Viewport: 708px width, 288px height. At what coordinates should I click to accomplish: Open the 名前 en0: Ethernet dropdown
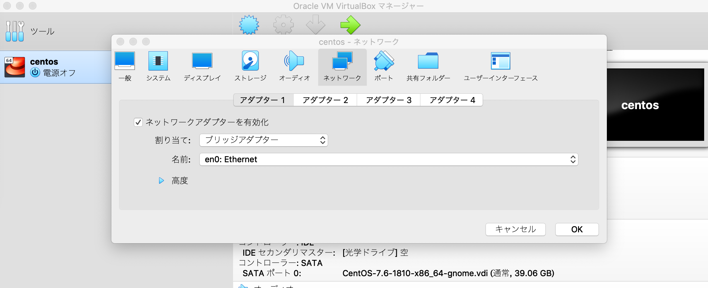[389, 159]
